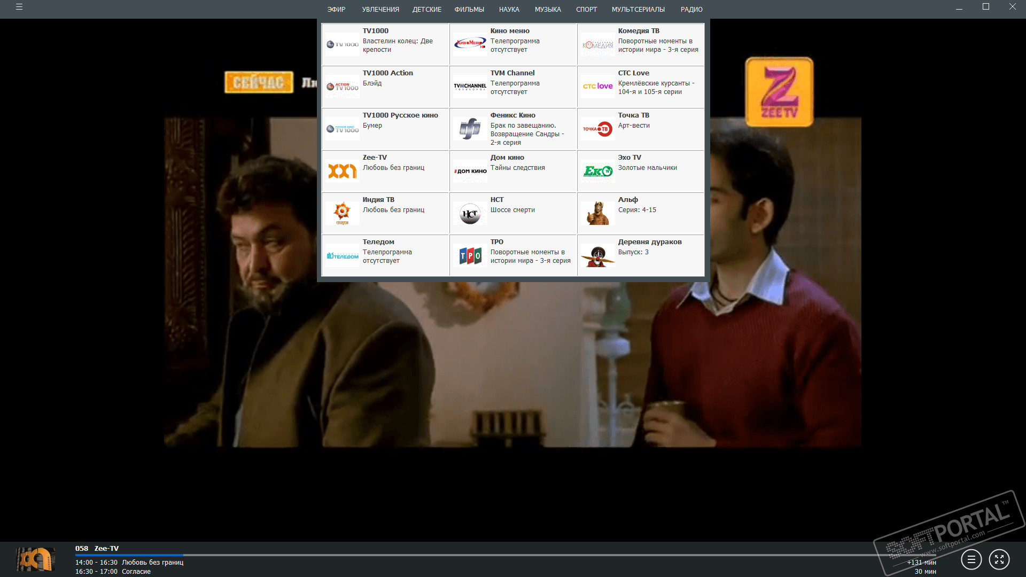Select the CTC Love channel logo
The image size is (1026, 577).
(x=597, y=86)
